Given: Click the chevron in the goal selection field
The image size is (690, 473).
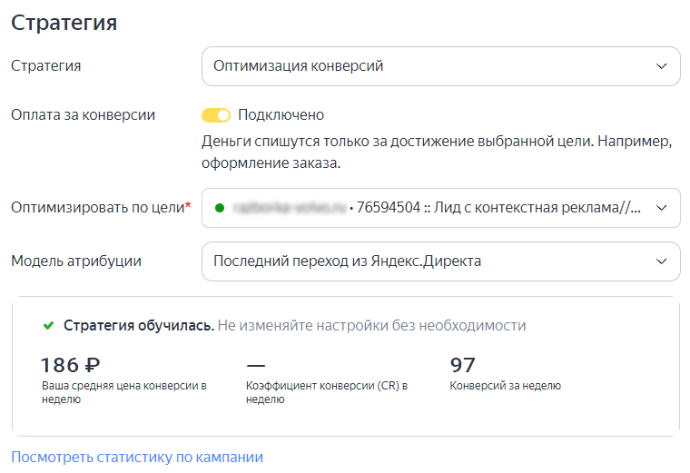Looking at the screenshot, I should pos(660,208).
